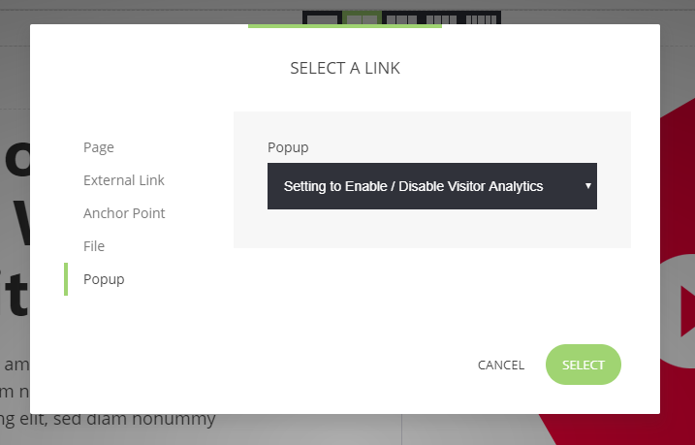This screenshot has width=695, height=445.
Task: Select the one-column layout icon
Action: [x=323, y=18]
